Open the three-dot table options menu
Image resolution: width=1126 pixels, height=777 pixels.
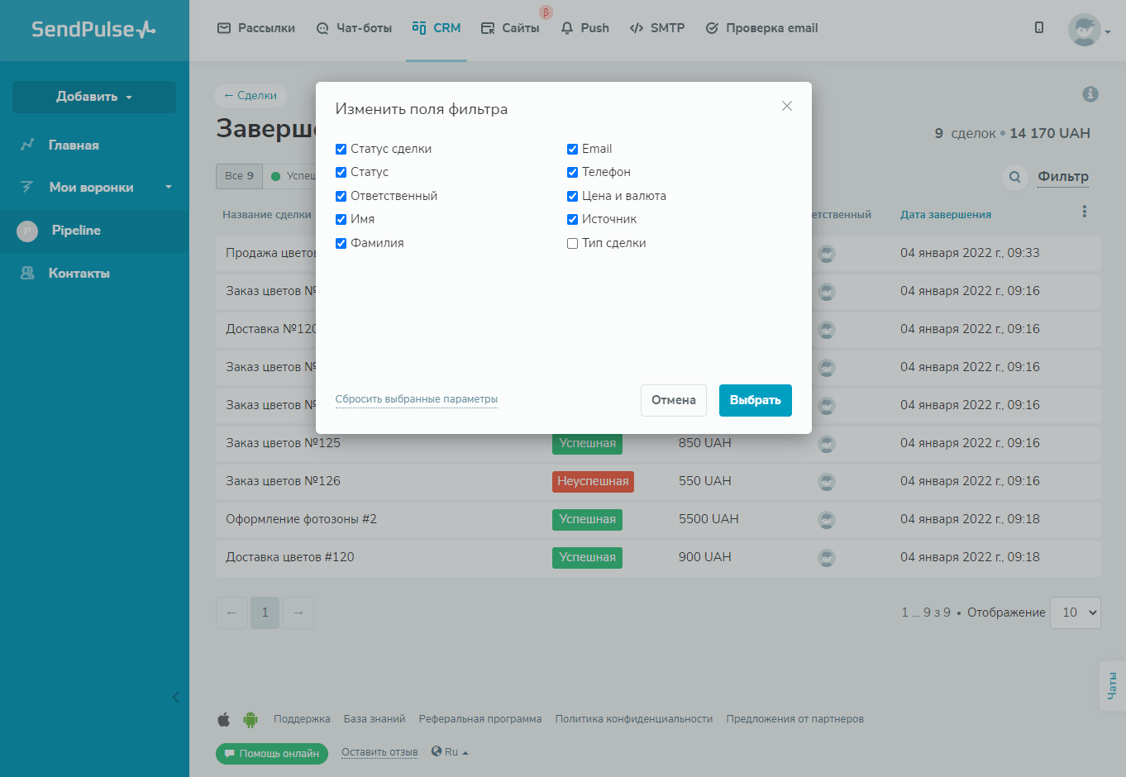pos(1084,212)
